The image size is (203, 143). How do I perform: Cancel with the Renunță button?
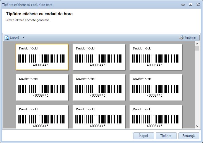[189, 136]
